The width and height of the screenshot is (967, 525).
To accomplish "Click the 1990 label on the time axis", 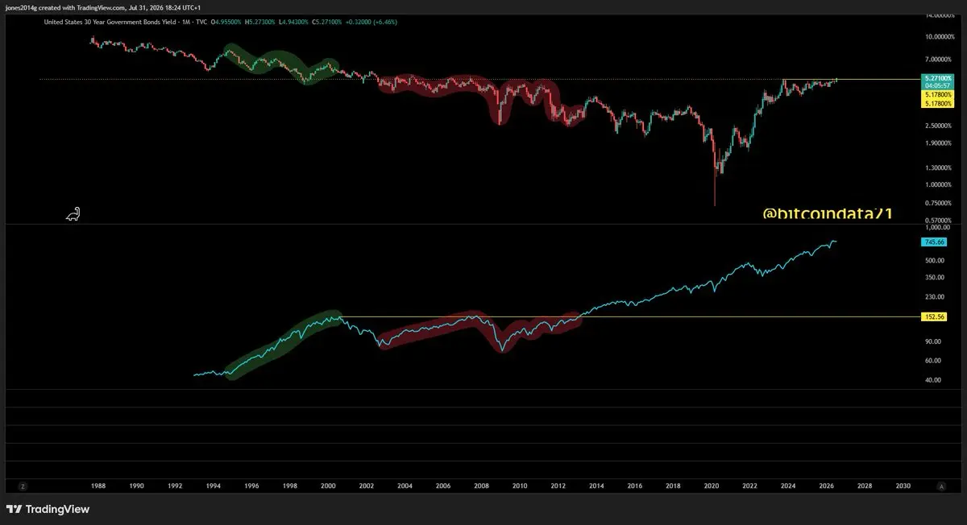I will point(136,486).
